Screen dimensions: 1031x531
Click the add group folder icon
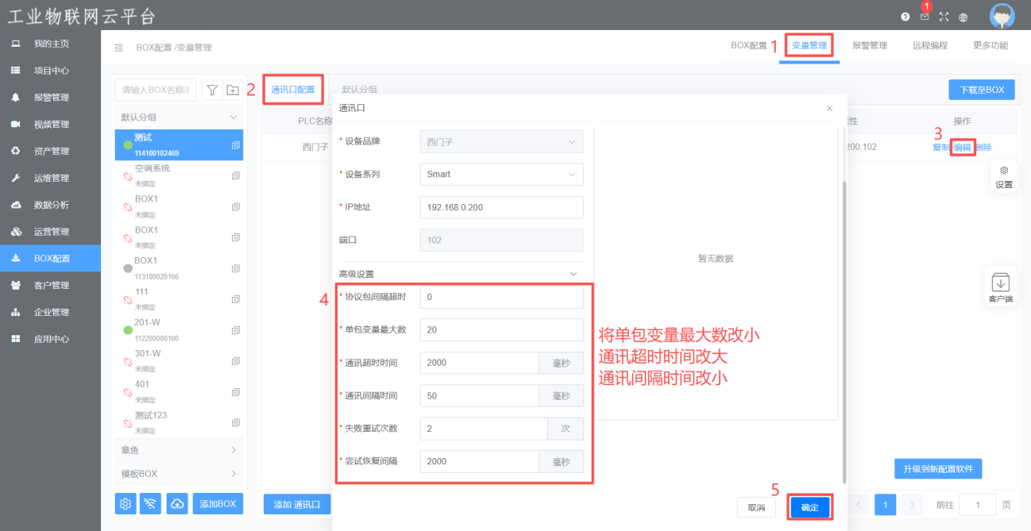click(233, 90)
